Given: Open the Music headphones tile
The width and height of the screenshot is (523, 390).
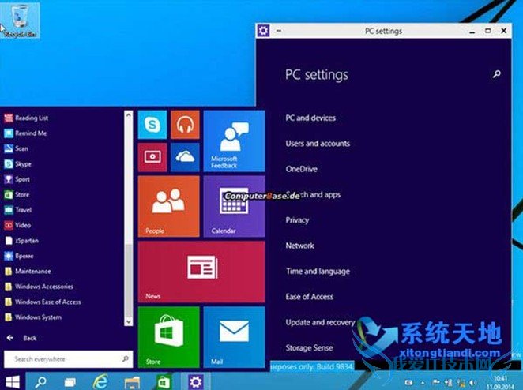Looking at the screenshot, I should (185, 125).
